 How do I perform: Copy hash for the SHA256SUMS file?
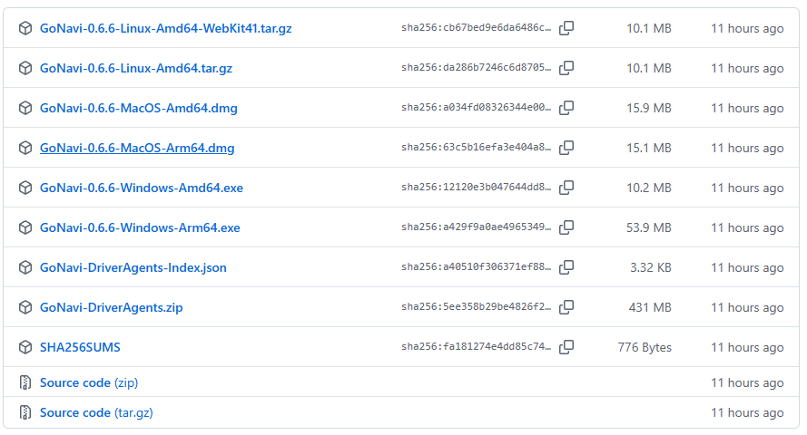(566, 347)
